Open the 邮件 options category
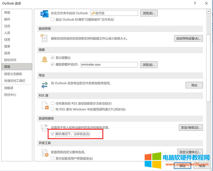This screenshot has width=213, height=171. pos(7,19)
